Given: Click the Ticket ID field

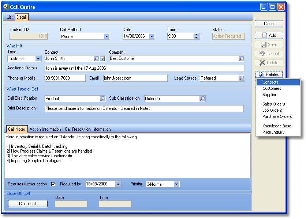Looking at the screenshot, I should [x=29, y=36].
